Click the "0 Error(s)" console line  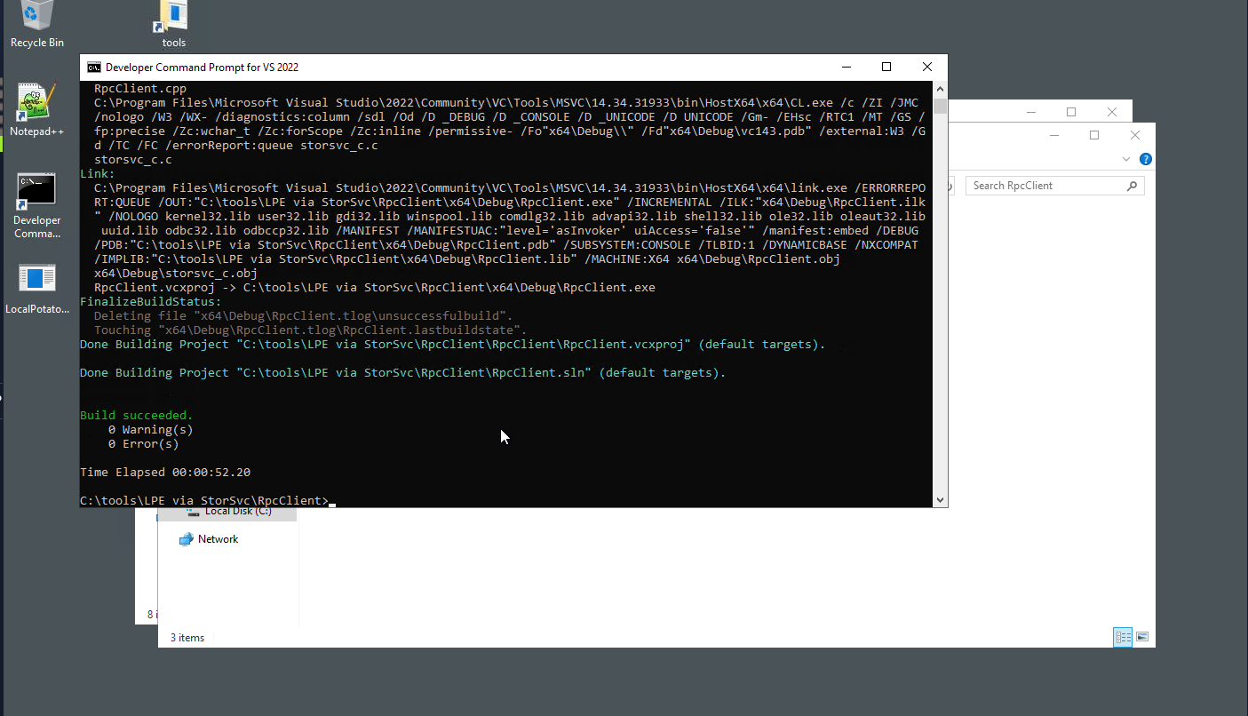[144, 443]
